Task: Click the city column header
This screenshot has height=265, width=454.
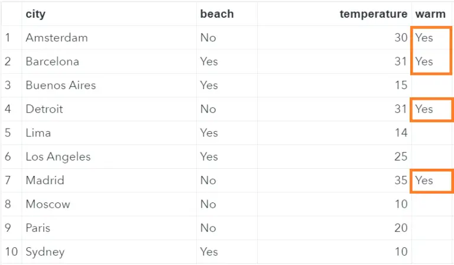Action: pyautogui.click(x=35, y=14)
